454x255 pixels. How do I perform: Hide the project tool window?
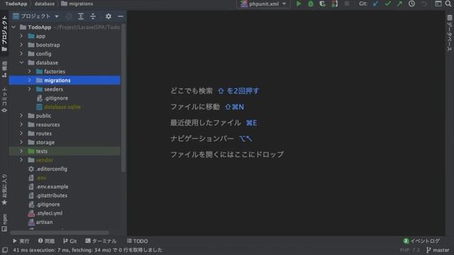tap(121, 16)
